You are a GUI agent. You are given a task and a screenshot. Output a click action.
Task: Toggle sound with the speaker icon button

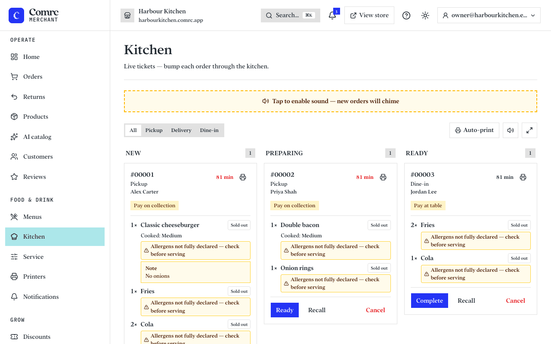(511, 130)
